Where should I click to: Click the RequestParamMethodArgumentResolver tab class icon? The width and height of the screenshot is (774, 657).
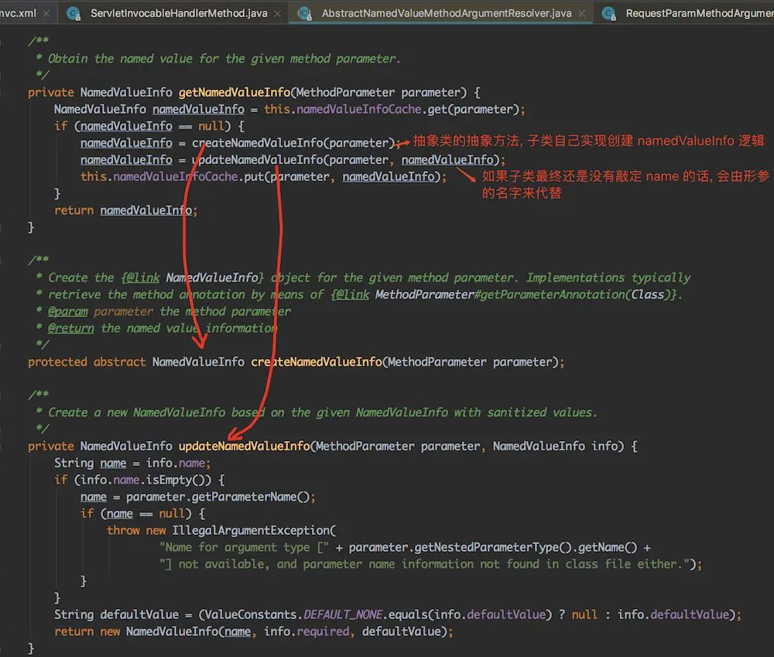(x=610, y=13)
